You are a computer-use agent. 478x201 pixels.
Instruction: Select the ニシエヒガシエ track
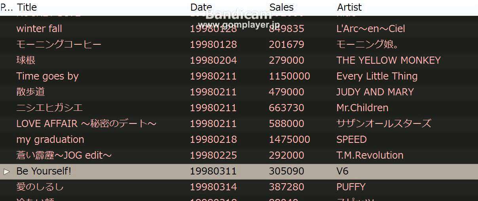[239, 108]
